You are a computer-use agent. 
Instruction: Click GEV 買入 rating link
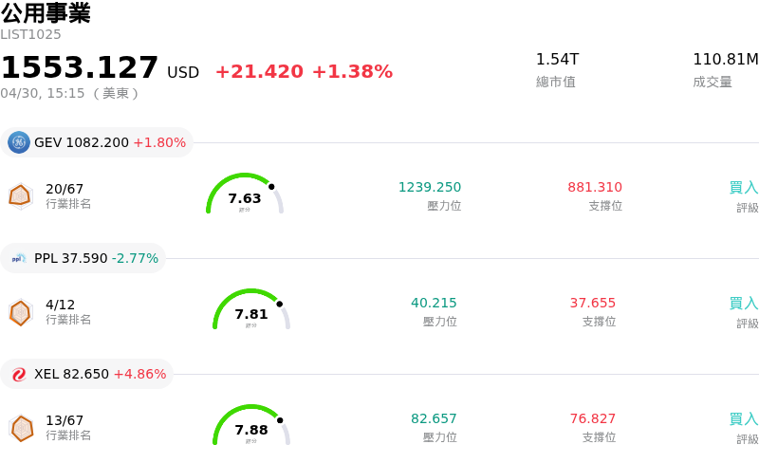click(x=743, y=188)
